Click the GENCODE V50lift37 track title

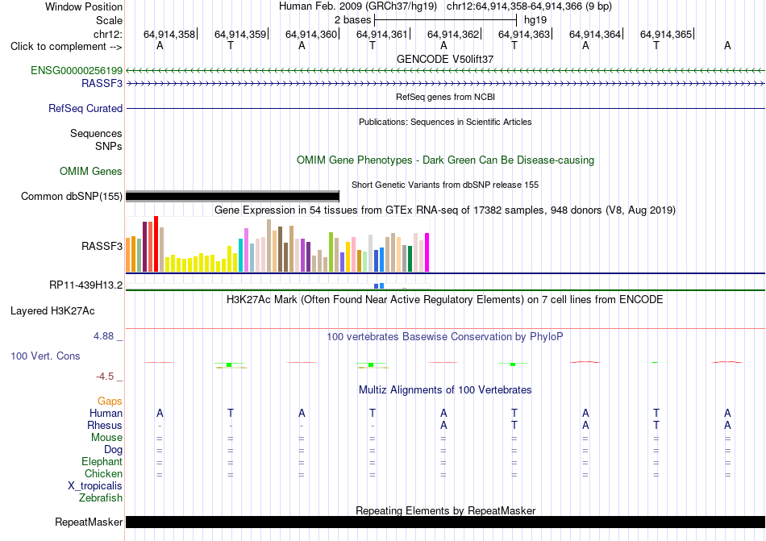click(445, 59)
